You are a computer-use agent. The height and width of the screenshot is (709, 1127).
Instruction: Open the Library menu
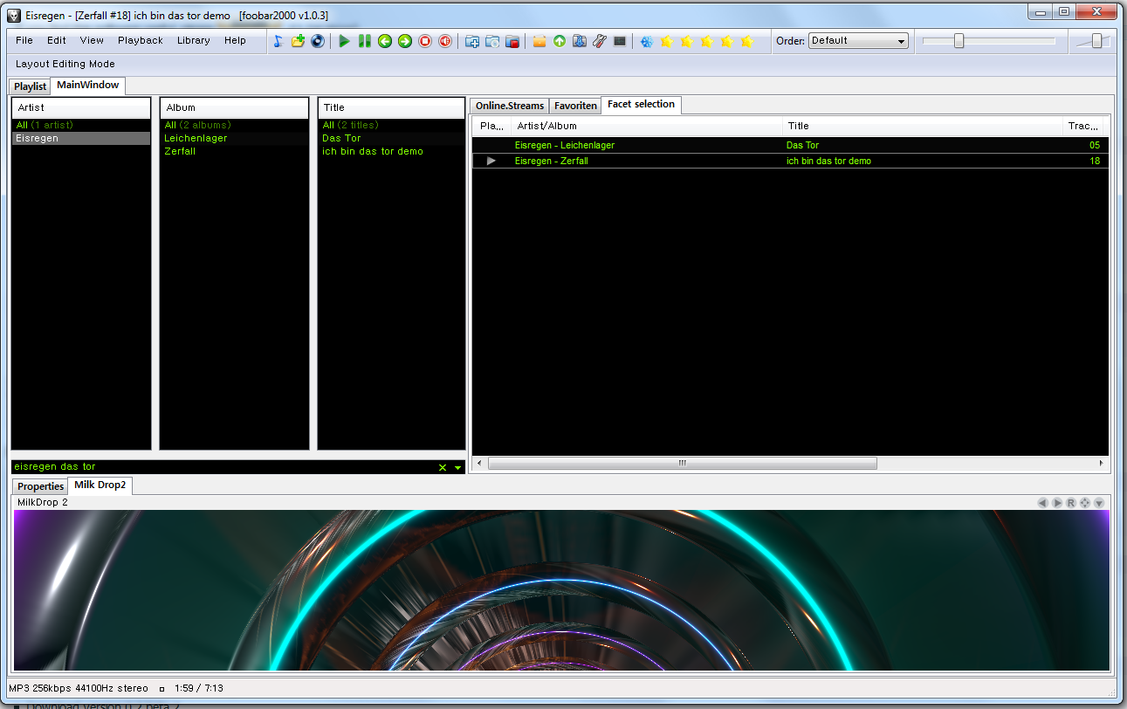point(194,40)
